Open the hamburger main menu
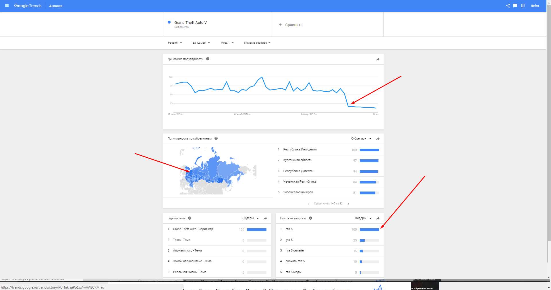551x290 pixels. (x=7, y=6)
